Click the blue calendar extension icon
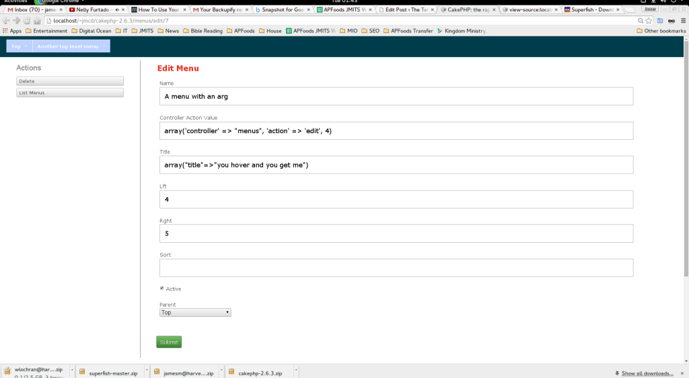The width and height of the screenshot is (689, 378). 659,21
